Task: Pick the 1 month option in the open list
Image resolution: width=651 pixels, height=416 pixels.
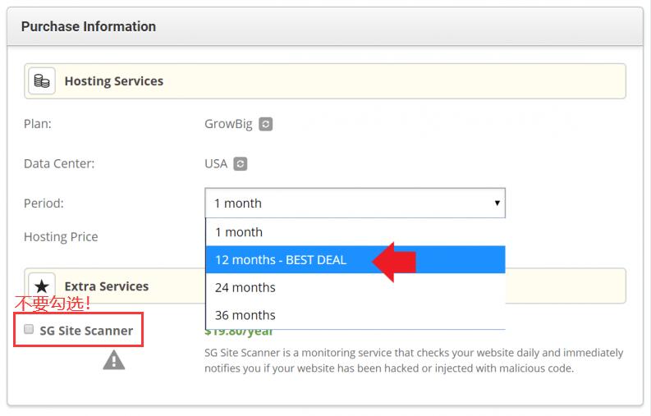Action: [x=238, y=232]
